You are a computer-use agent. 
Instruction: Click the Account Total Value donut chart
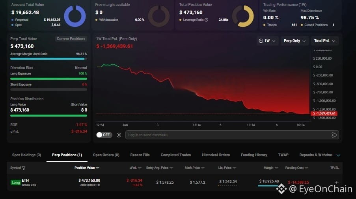pyautogui.click(x=75, y=16)
